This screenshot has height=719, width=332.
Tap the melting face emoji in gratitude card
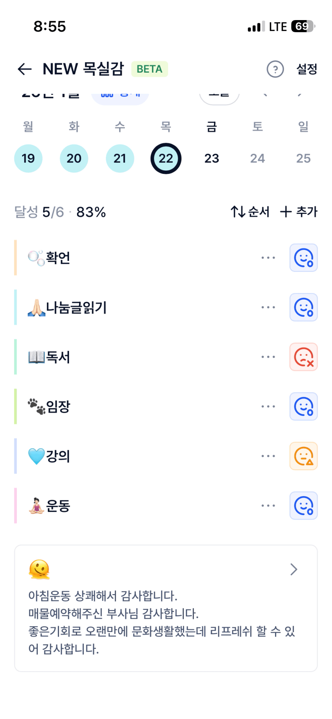coord(39,569)
